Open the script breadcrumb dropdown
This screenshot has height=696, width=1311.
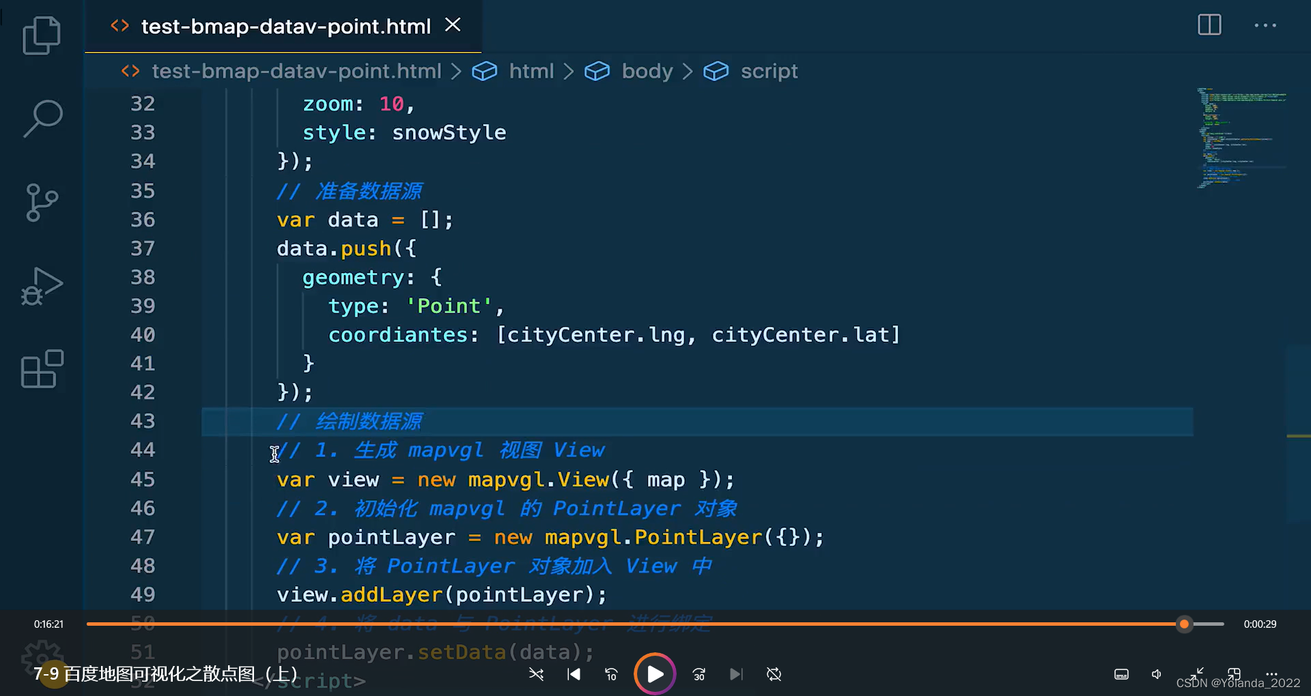[769, 71]
